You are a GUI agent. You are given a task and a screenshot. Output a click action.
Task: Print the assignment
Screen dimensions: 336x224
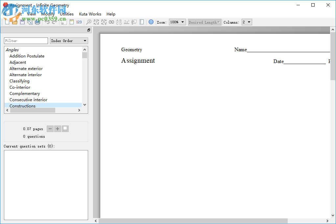click(x=37, y=22)
